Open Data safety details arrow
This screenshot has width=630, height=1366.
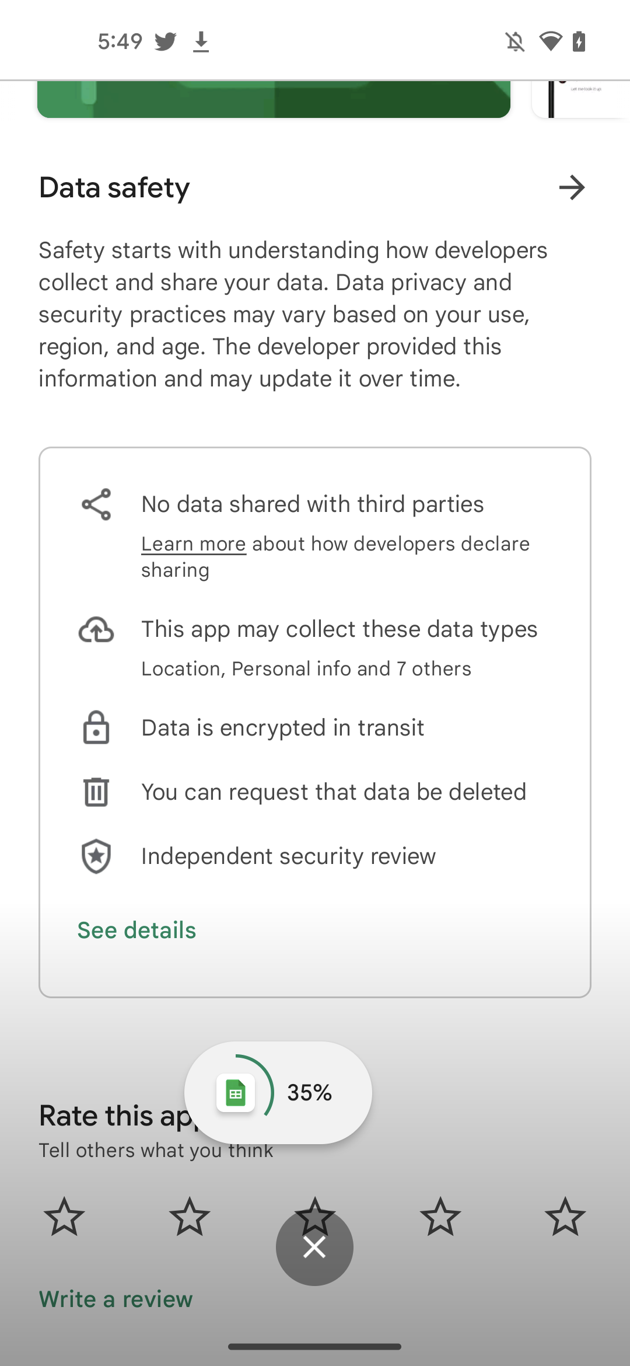(572, 187)
